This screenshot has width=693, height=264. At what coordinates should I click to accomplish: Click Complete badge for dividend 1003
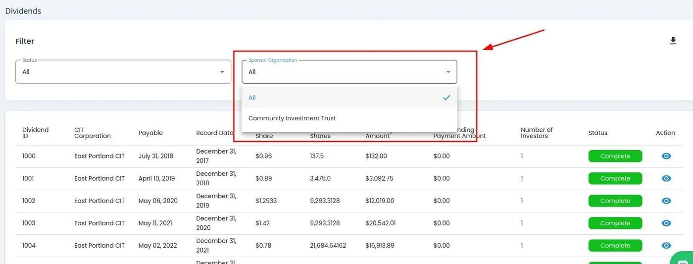point(615,223)
